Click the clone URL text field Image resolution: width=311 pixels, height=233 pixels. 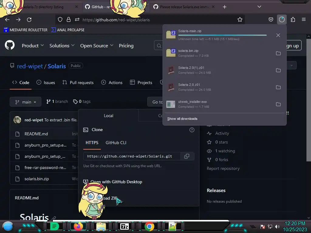pos(132,156)
